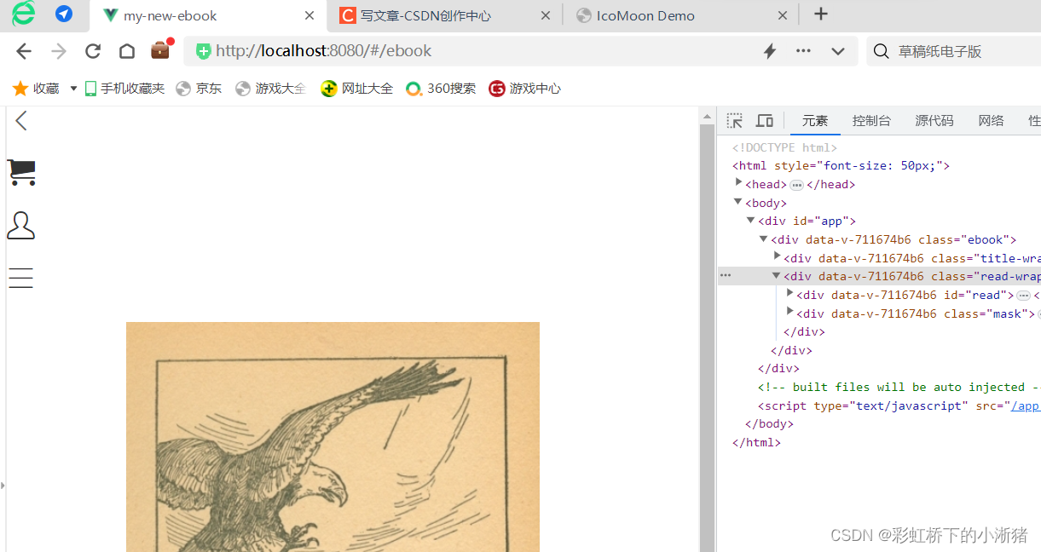1041x552 pixels.
Task: Open the briefcase toolbar icon
Action: [x=160, y=50]
